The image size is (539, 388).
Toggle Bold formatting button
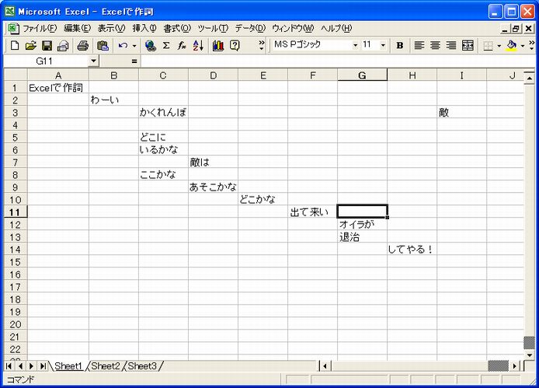click(x=399, y=45)
